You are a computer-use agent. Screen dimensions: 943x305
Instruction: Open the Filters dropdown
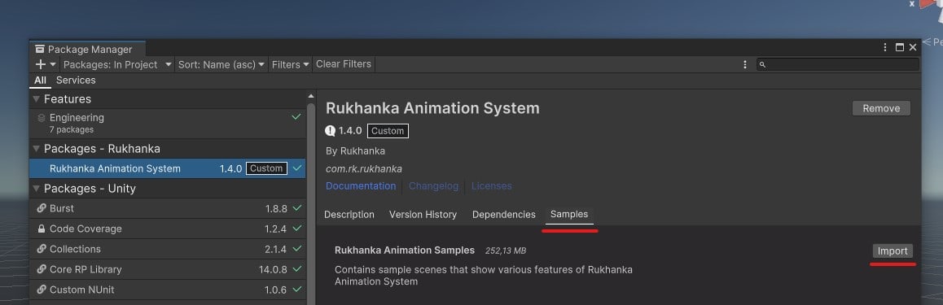pos(291,64)
